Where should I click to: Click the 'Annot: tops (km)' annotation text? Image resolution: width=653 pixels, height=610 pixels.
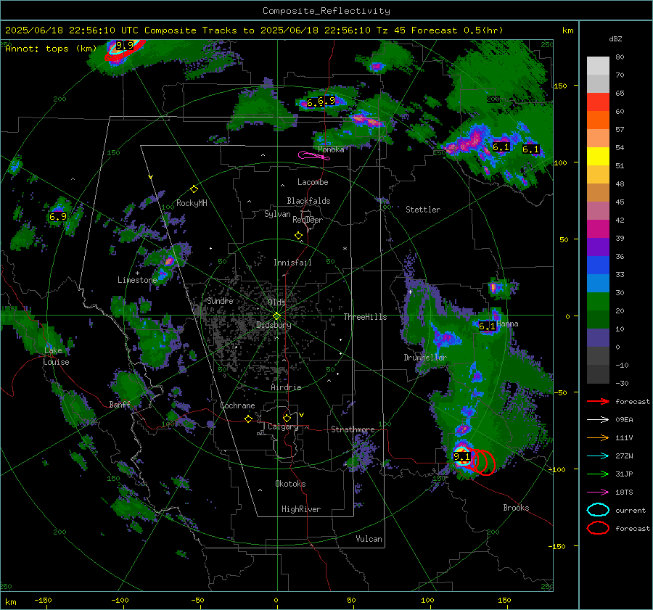(51, 49)
